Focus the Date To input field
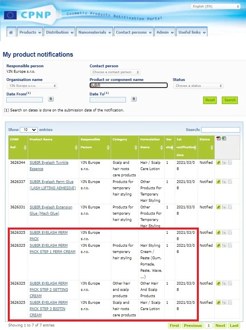The image size is (246, 330). pos(108,100)
